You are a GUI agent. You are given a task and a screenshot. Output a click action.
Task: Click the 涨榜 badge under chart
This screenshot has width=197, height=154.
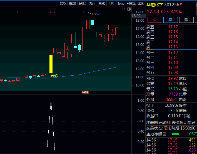(x=85, y=93)
